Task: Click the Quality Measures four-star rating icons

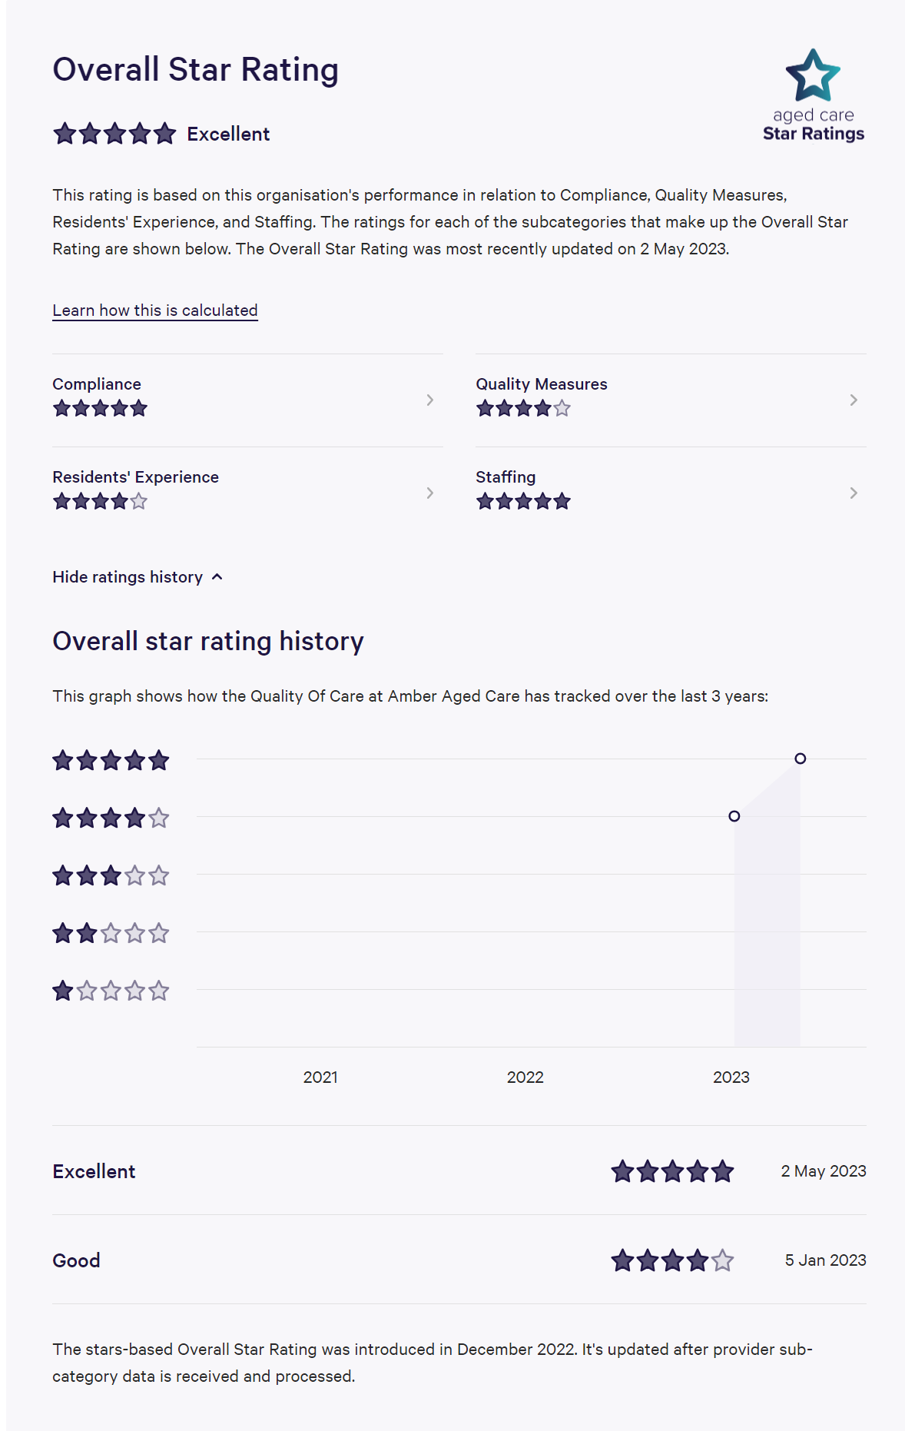Action: tap(523, 409)
